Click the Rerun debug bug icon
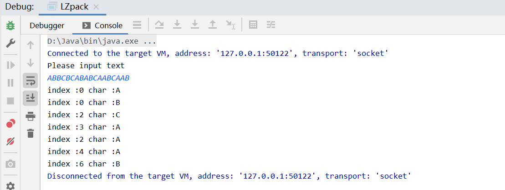This screenshot has width=505, height=190. (10, 25)
